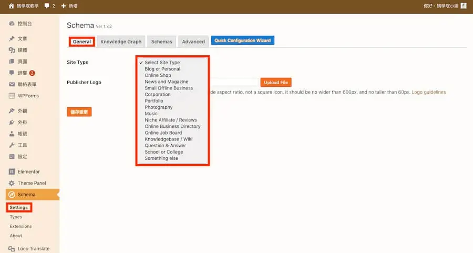Click the Schema menu label in sidebar
The image size is (473, 253).
click(27, 195)
